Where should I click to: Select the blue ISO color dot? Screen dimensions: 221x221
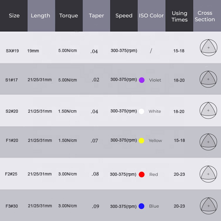(x=141, y=206)
